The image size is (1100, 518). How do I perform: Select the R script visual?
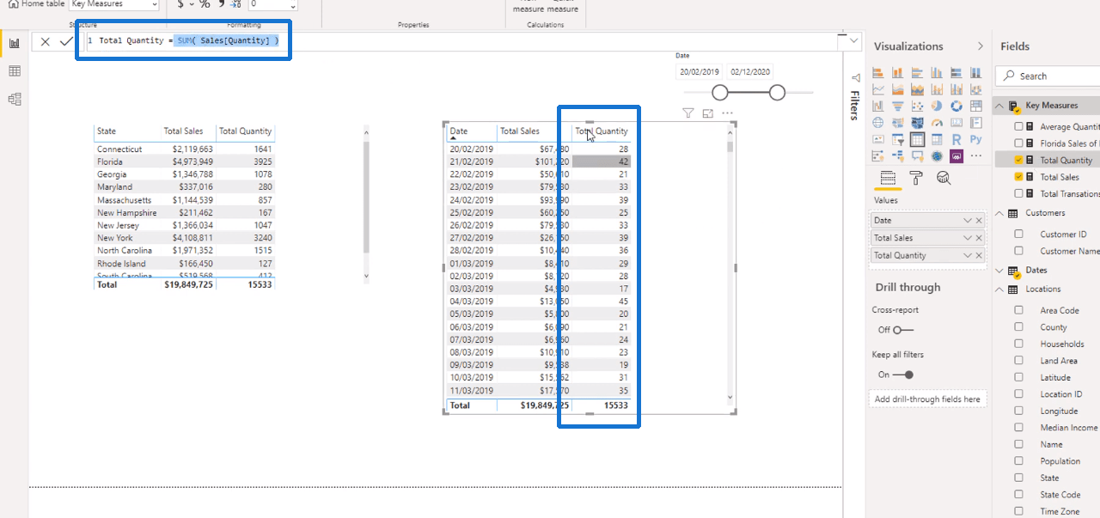pyautogui.click(x=956, y=139)
